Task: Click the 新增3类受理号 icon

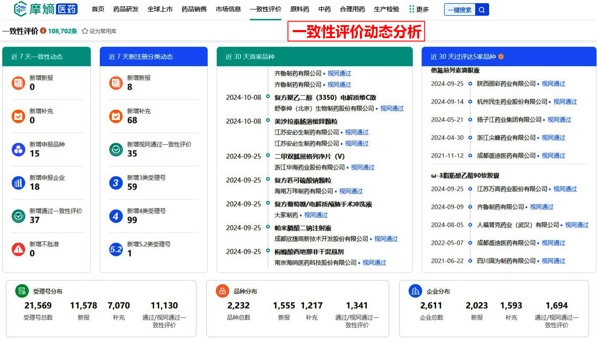Action: click(116, 183)
